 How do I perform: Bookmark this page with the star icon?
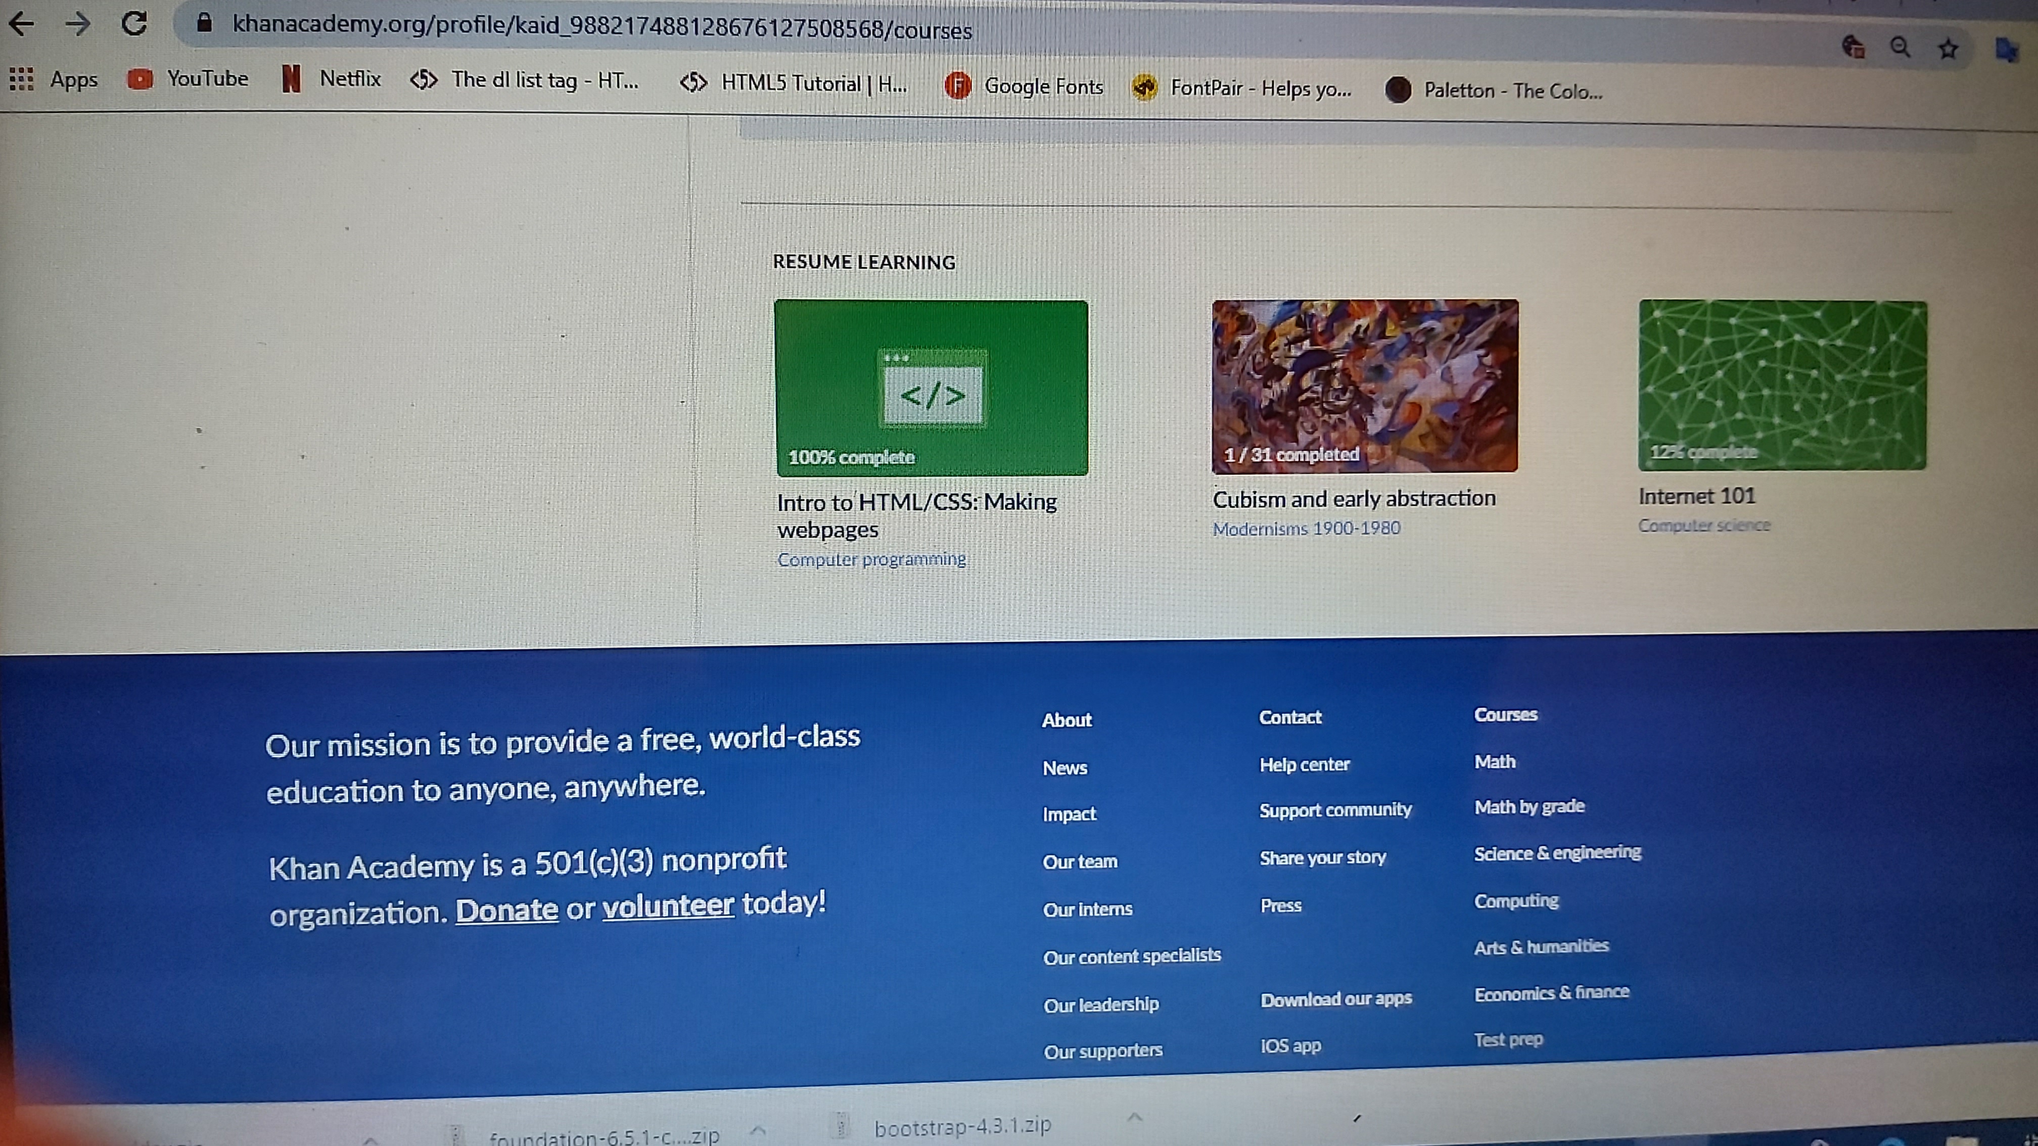[1948, 49]
